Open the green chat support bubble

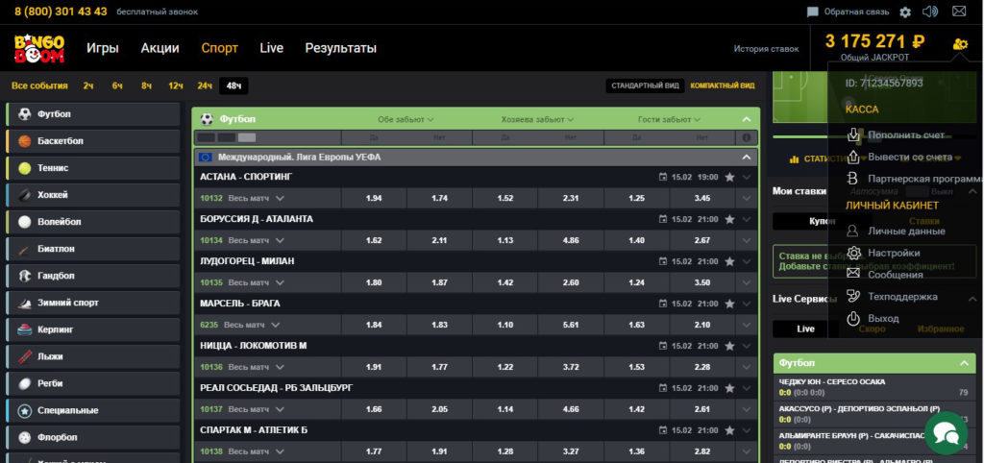click(x=945, y=429)
